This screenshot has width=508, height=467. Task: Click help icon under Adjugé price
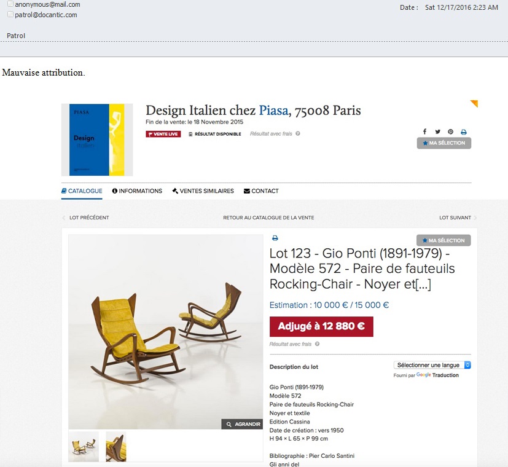317,344
